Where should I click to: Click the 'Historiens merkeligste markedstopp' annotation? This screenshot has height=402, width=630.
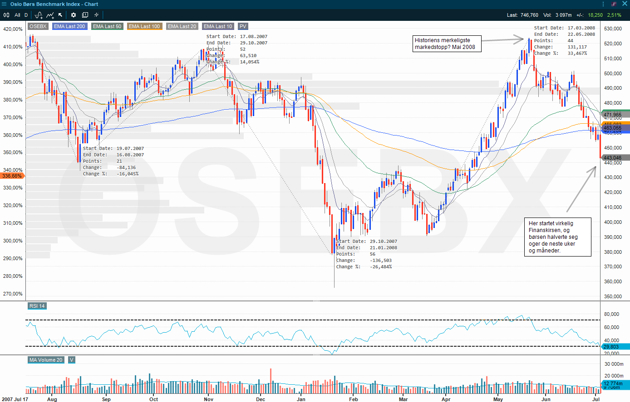coord(447,44)
